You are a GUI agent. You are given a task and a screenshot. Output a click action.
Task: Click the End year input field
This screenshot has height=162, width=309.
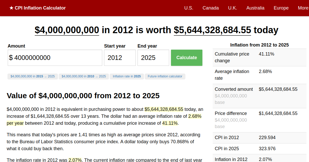[x=153, y=58]
